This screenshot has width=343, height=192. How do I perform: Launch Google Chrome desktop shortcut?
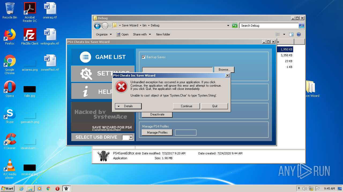[x=10, y=65]
